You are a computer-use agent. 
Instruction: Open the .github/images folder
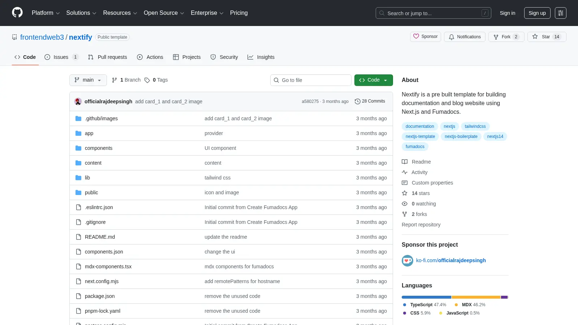click(101, 118)
